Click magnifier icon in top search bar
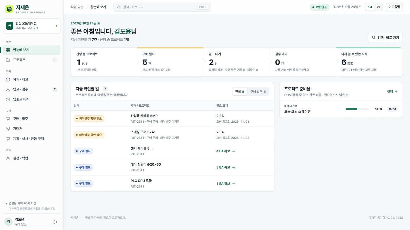 click(x=119, y=7)
